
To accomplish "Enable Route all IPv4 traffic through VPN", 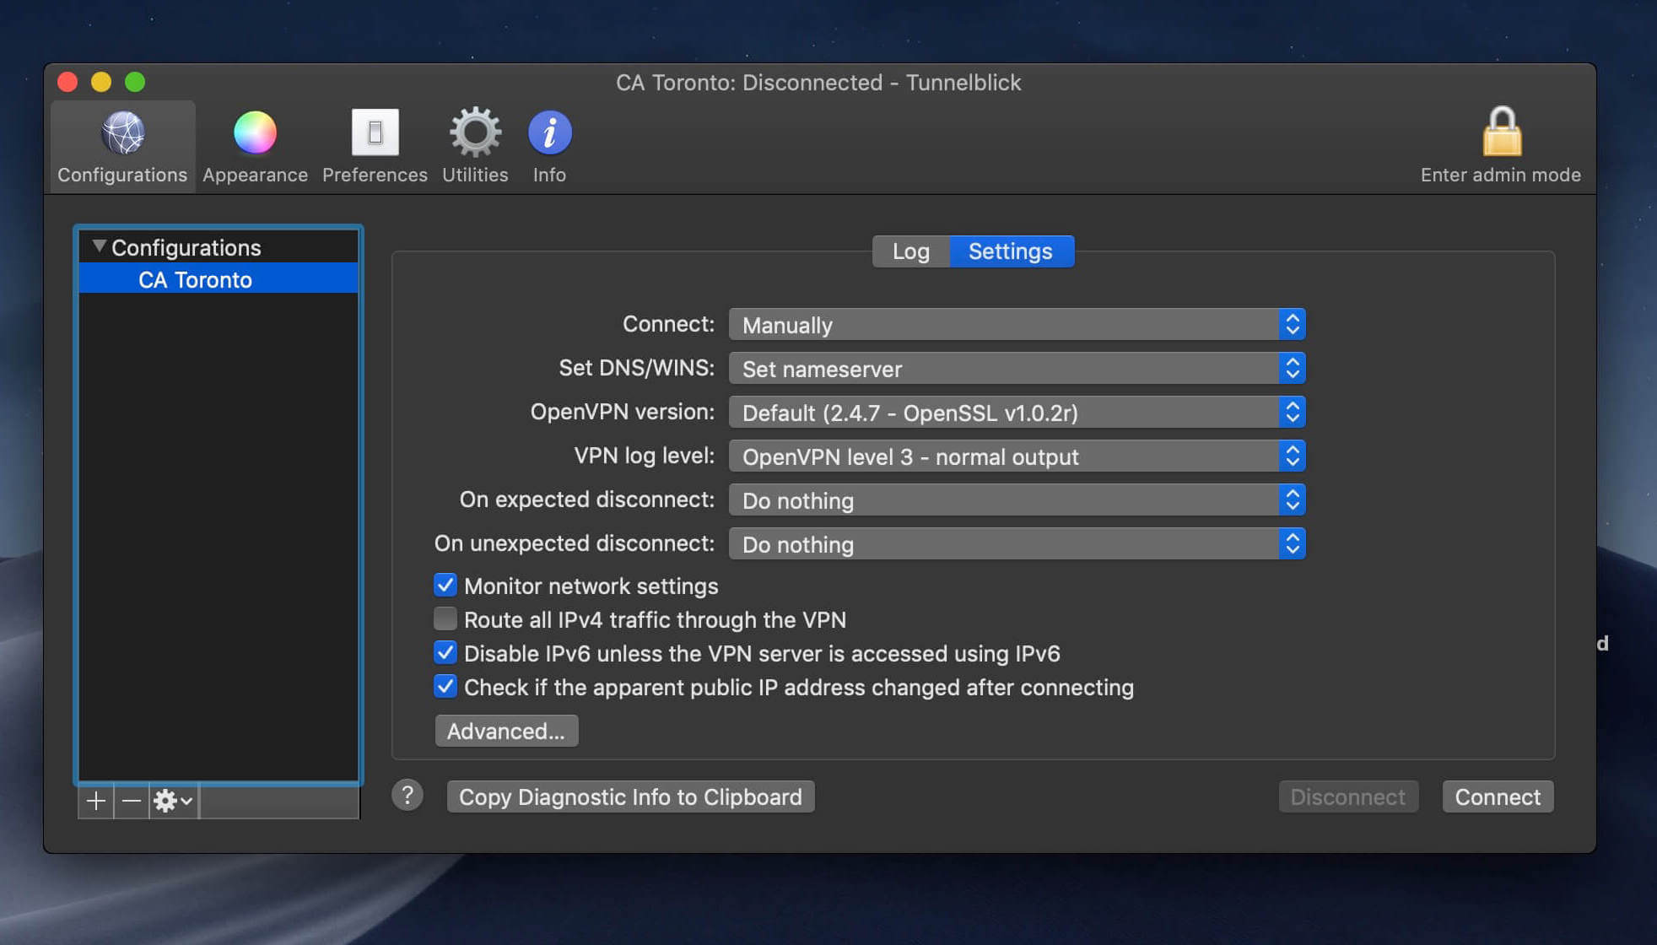I will (445, 618).
